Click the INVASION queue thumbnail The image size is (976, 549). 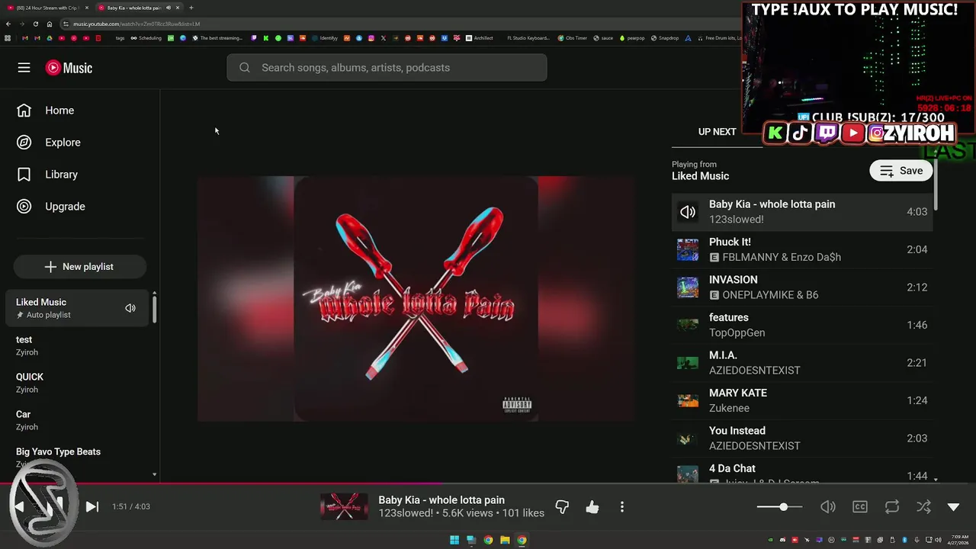coord(688,287)
